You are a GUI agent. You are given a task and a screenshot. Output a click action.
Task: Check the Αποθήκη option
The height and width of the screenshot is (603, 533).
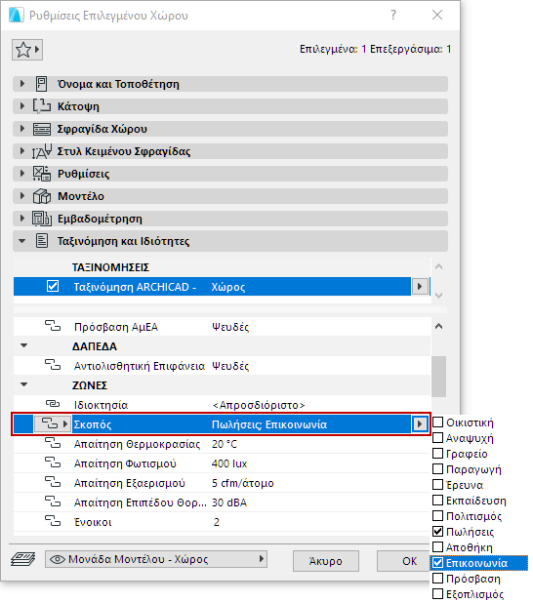pyautogui.click(x=438, y=547)
